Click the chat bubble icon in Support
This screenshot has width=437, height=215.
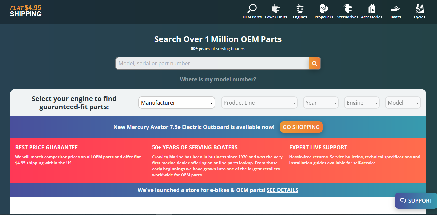(x=403, y=201)
